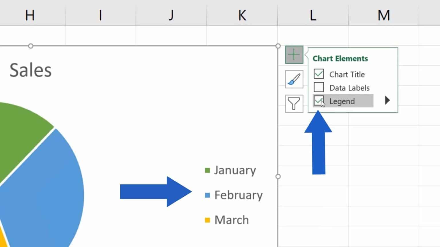Click the February legend entry text
This screenshot has width=440, height=247.
(238, 195)
